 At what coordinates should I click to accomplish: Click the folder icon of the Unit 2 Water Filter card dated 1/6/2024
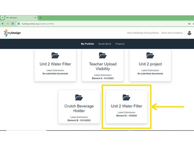click(x=126, y=97)
